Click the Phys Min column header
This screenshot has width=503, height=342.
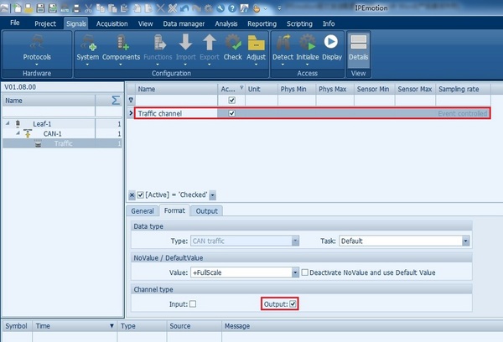coord(297,89)
